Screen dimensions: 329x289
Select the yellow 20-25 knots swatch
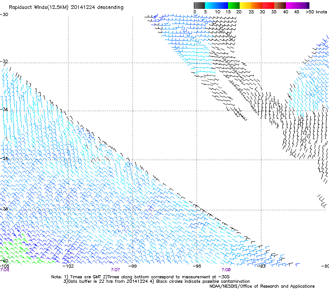tap(245, 5)
